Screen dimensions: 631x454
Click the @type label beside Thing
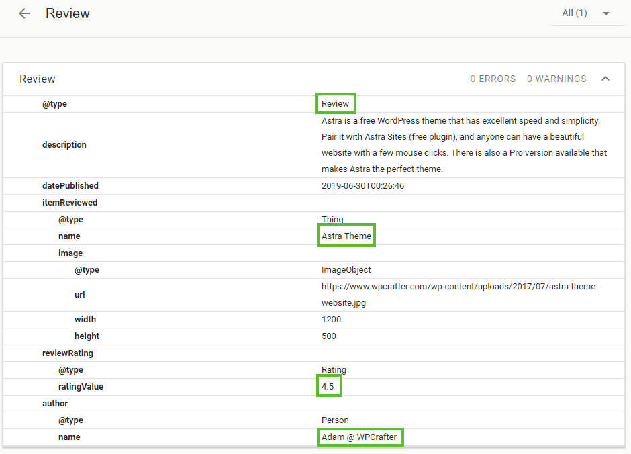coord(71,220)
